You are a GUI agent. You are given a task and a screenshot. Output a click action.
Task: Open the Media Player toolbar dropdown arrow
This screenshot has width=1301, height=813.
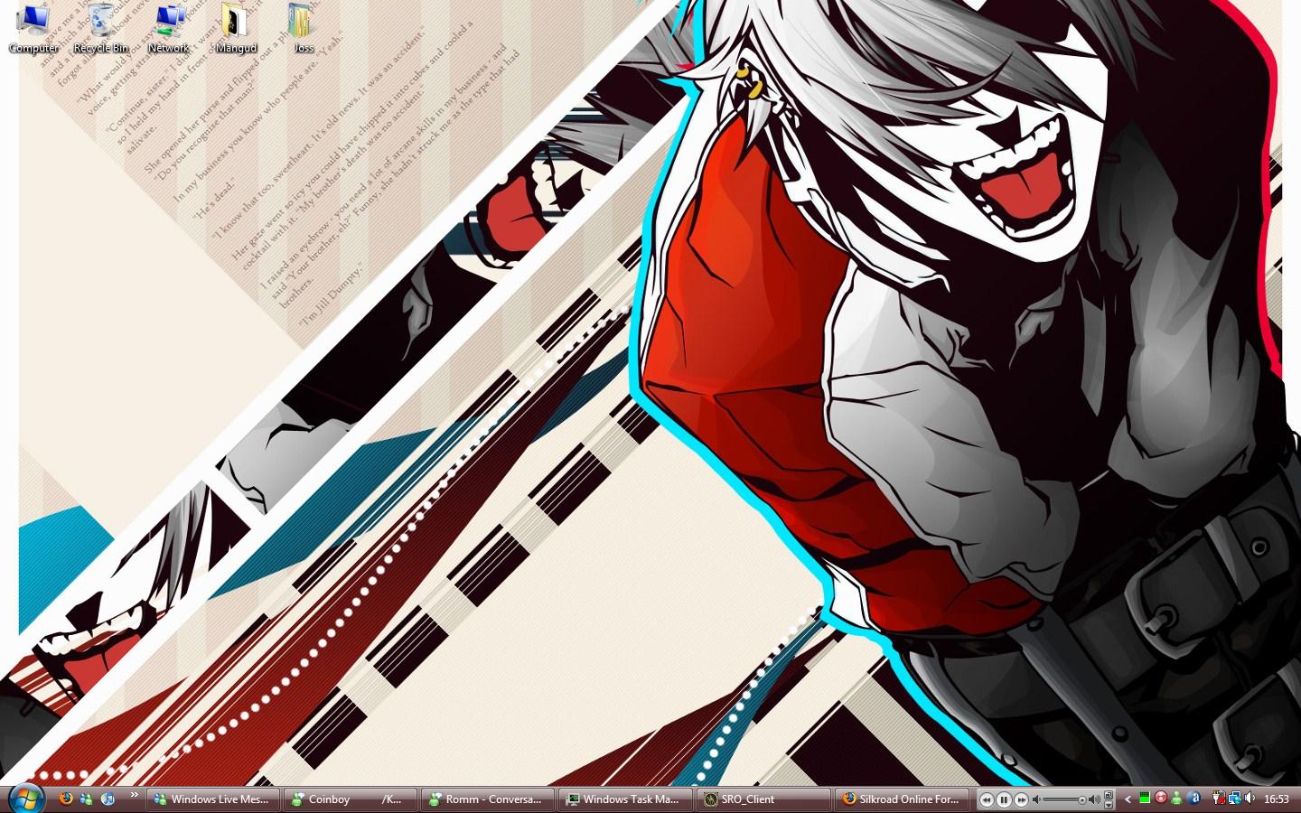tap(1108, 806)
